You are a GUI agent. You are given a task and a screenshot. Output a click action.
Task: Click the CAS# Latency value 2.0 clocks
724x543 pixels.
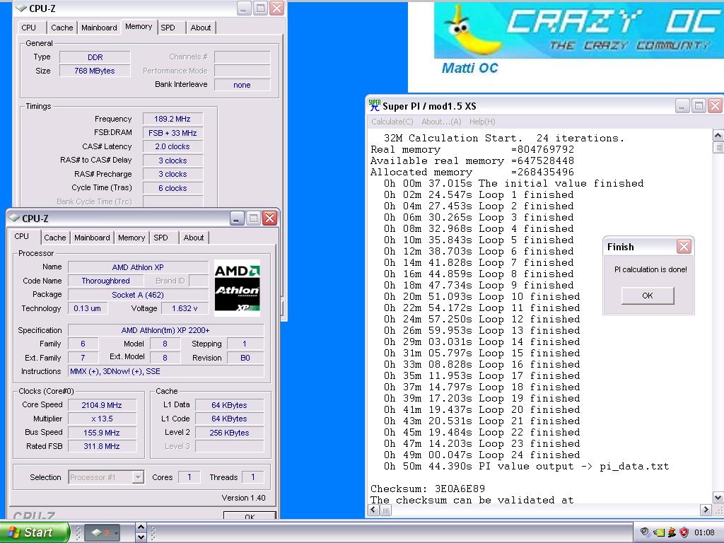tap(173, 146)
